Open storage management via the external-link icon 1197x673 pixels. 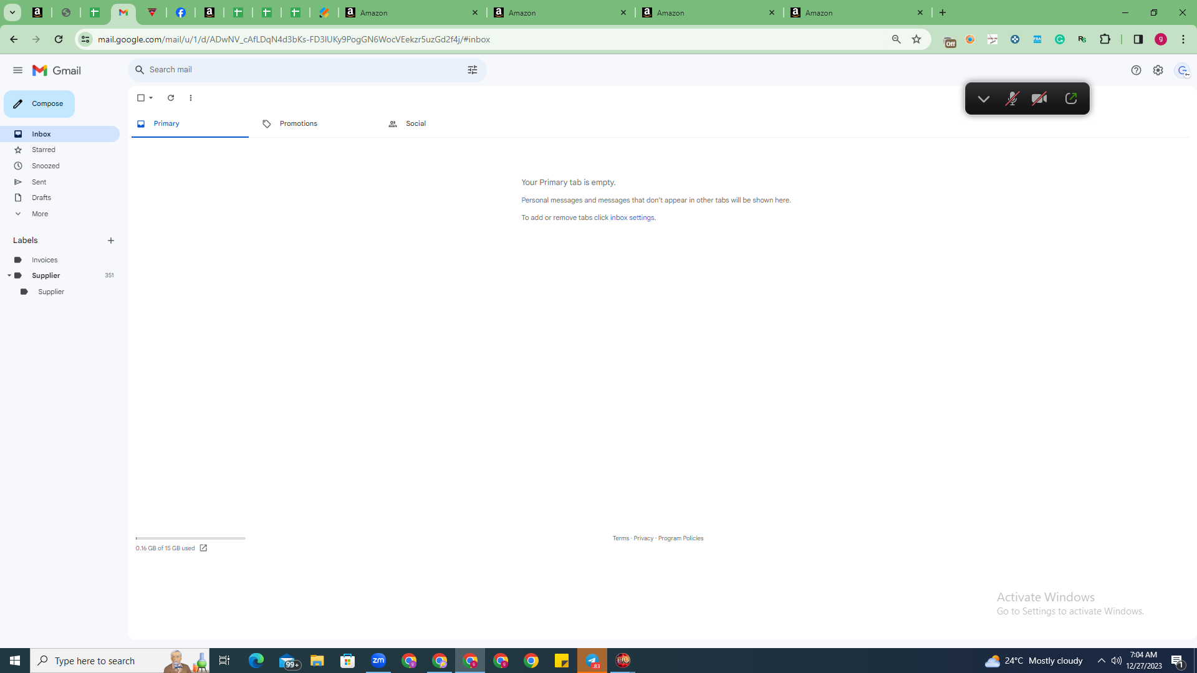point(203,548)
